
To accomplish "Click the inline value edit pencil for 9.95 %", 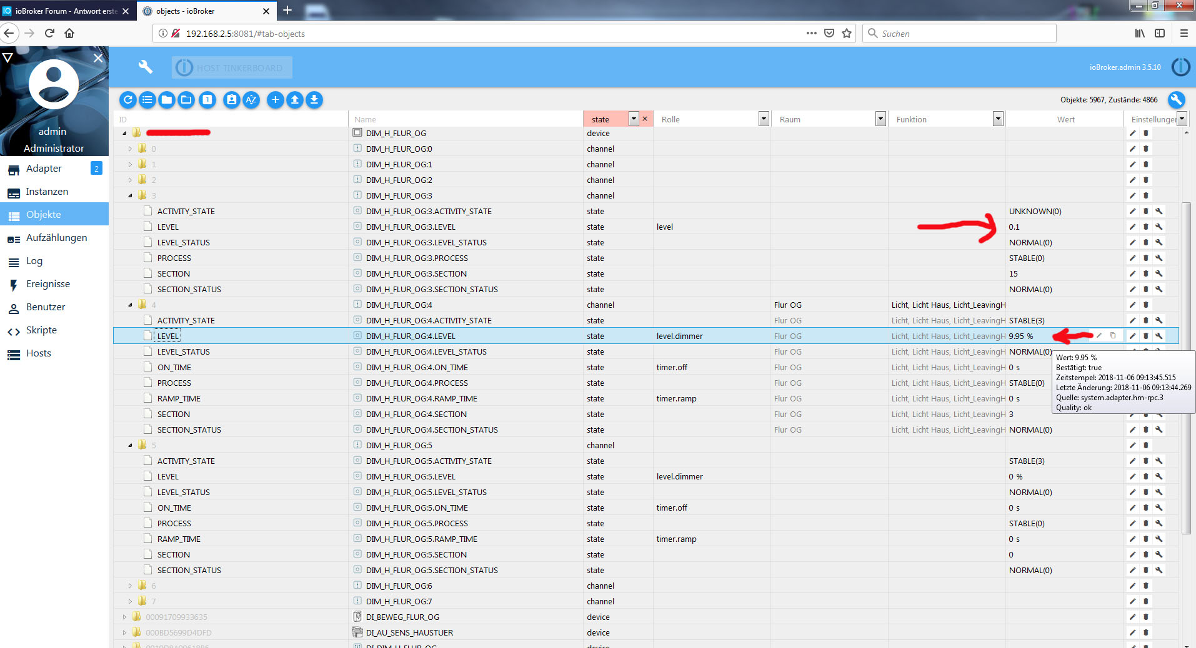I will click(1099, 336).
